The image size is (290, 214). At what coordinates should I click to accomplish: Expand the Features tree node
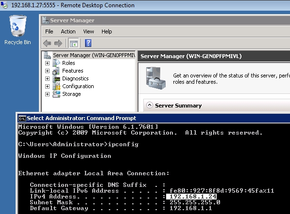(x=47, y=71)
